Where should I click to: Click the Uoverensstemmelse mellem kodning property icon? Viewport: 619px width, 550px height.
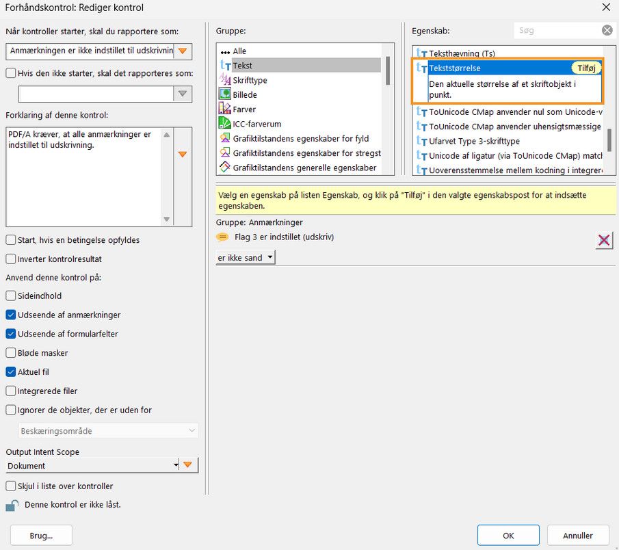pos(422,170)
